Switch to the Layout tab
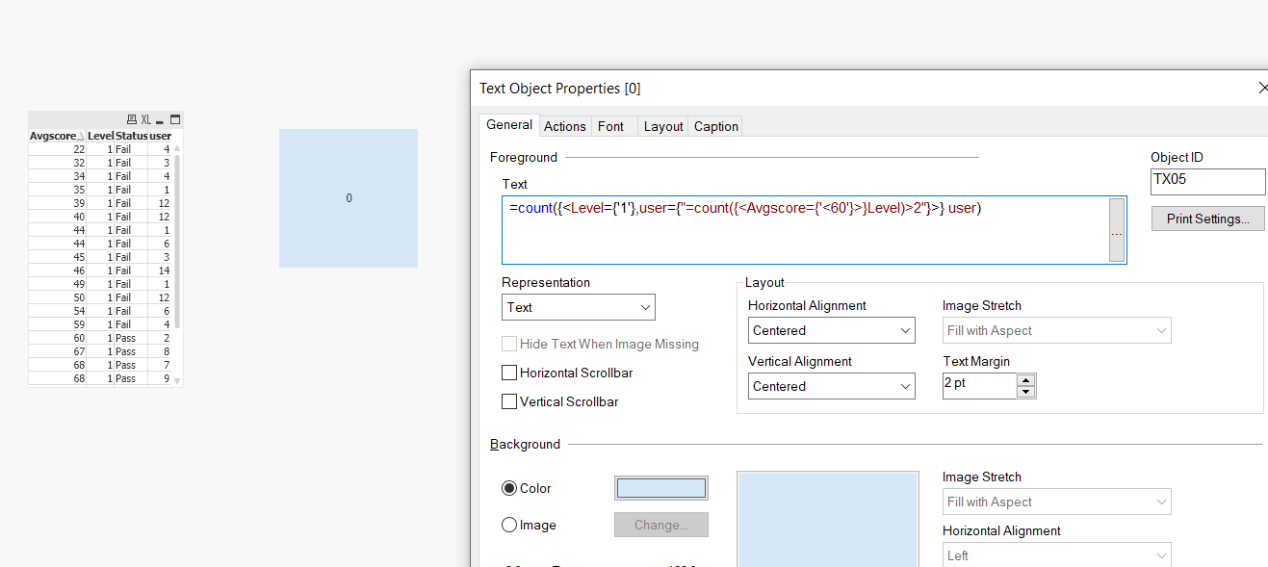1268x567 pixels. pos(663,126)
